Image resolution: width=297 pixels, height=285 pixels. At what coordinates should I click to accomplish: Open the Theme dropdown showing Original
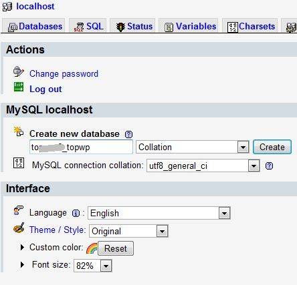(x=128, y=231)
